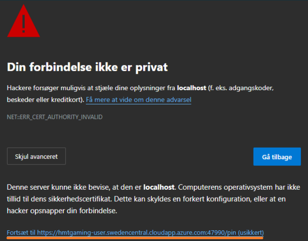Click the white exclamation mark inside the triangle

coord(23,23)
